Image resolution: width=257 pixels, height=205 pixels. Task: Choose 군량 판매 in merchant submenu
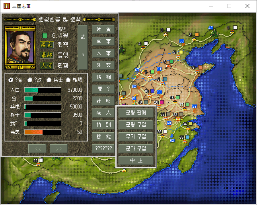point(136,113)
